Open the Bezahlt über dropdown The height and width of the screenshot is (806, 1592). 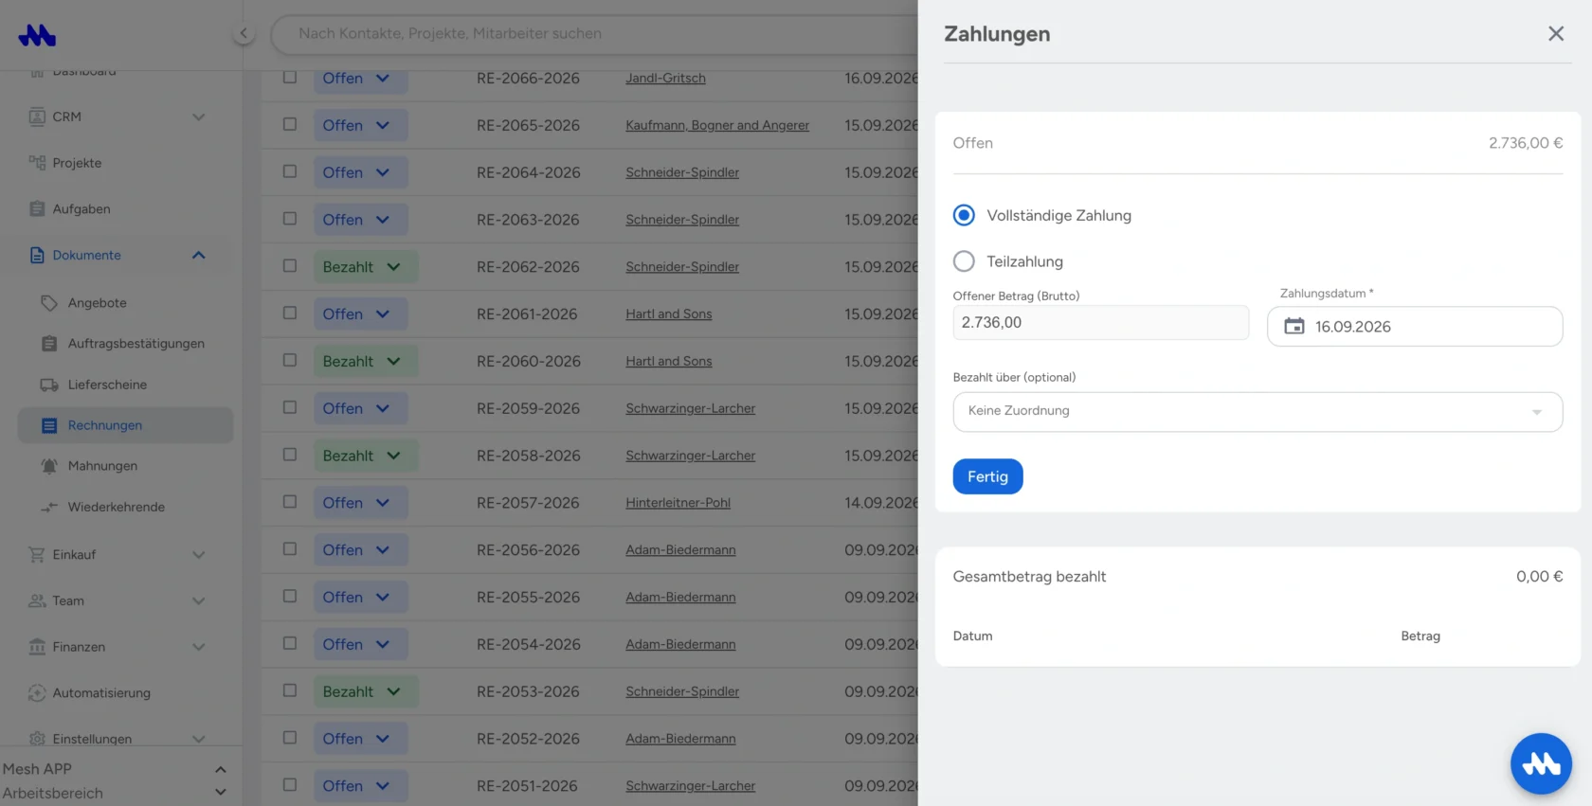[x=1257, y=412]
